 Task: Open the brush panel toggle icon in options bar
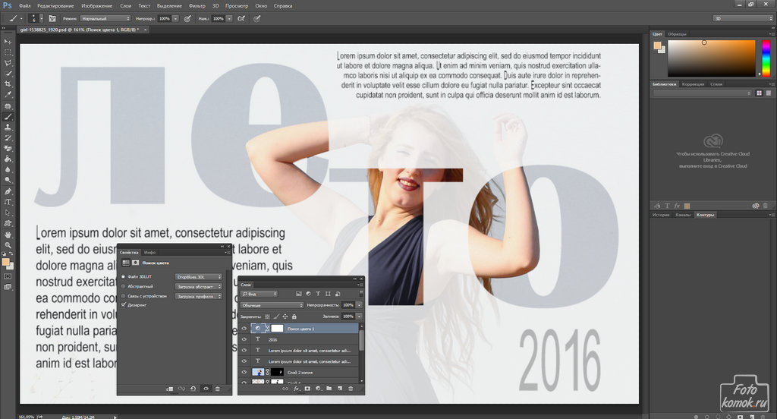click(52, 18)
